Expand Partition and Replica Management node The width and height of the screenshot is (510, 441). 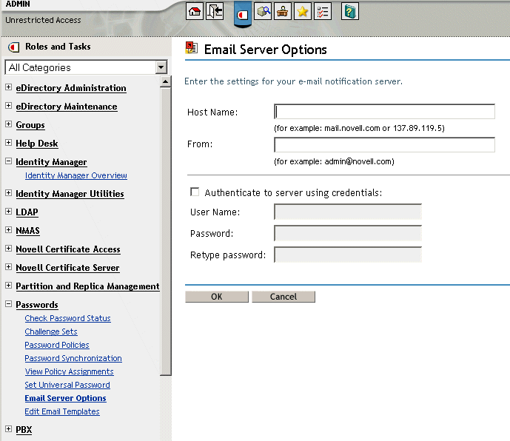coord(8,286)
